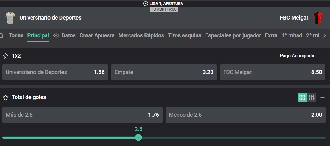Click the Pago Anticipado badge
Screen dimensions: 330x146
(297, 56)
